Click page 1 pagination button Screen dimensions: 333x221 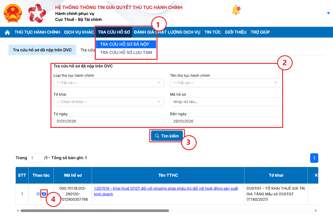tap(314, 158)
